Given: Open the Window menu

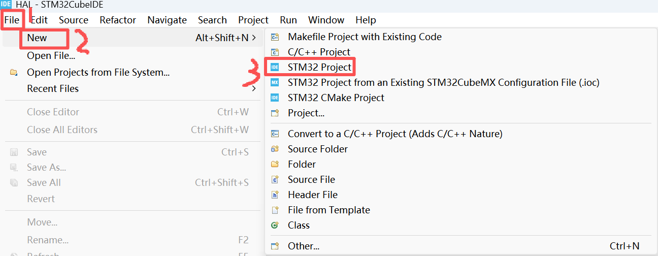Looking at the screenshot, I should pos(326,20).
